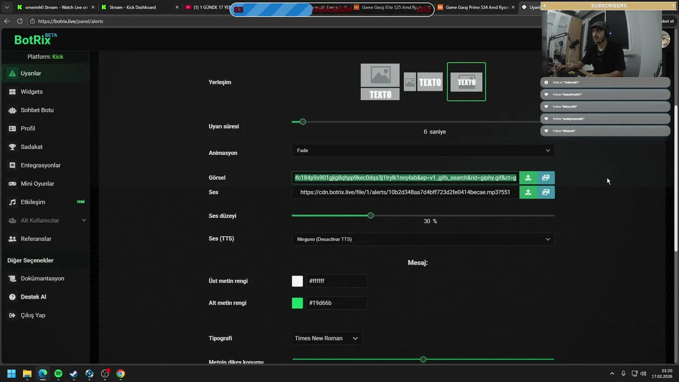Open Steam from taskbar
Image resolution: width=679 pixels, height=382 pixels.
tap(74, 374)
